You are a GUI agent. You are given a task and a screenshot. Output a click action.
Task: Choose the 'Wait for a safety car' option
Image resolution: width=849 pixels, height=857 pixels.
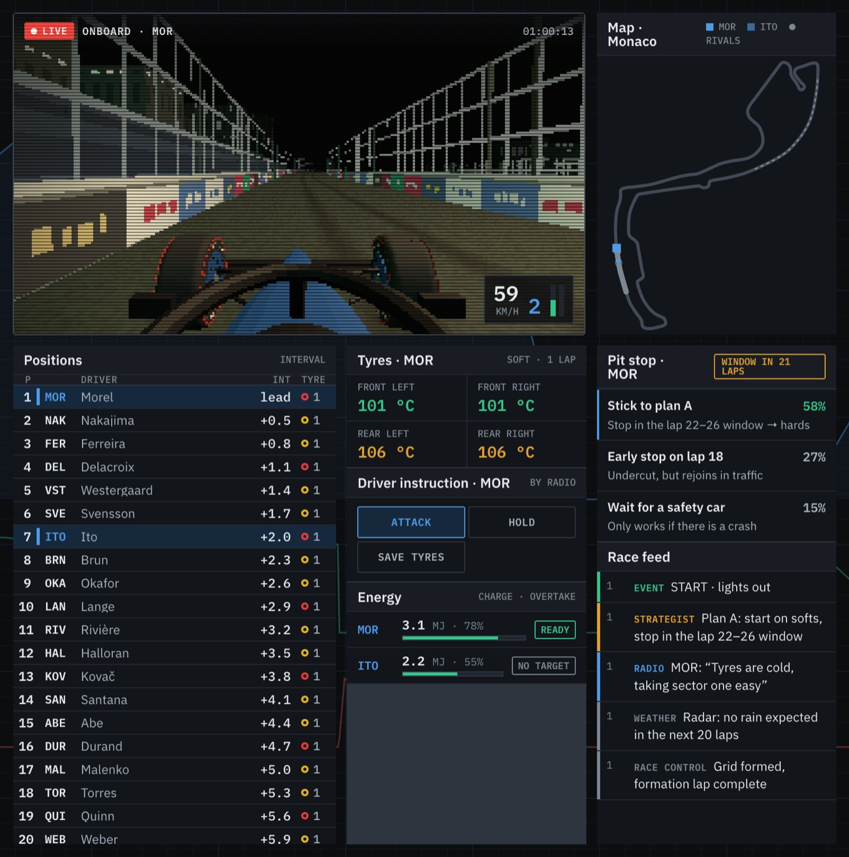[717, 517]
